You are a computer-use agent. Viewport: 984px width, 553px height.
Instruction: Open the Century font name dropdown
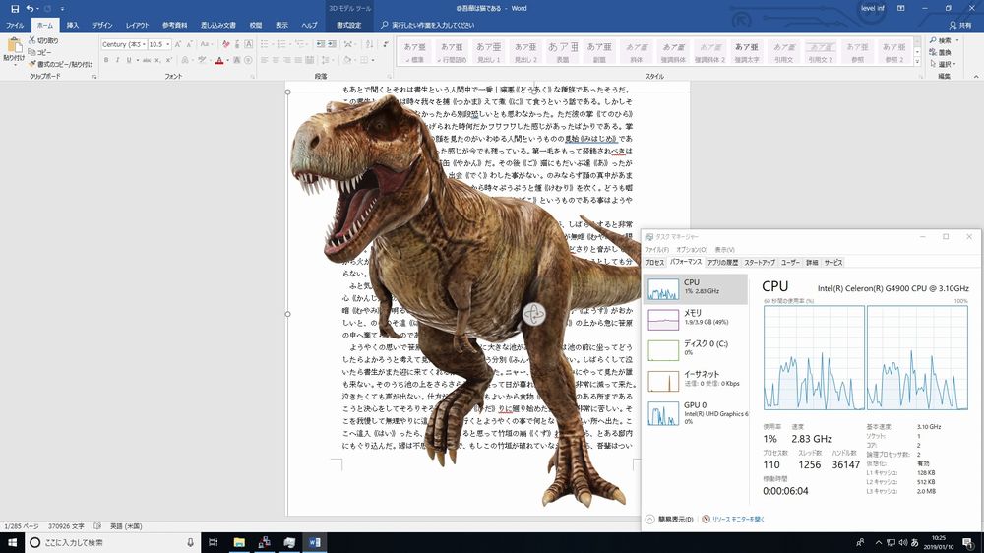[x=142, y=44]
